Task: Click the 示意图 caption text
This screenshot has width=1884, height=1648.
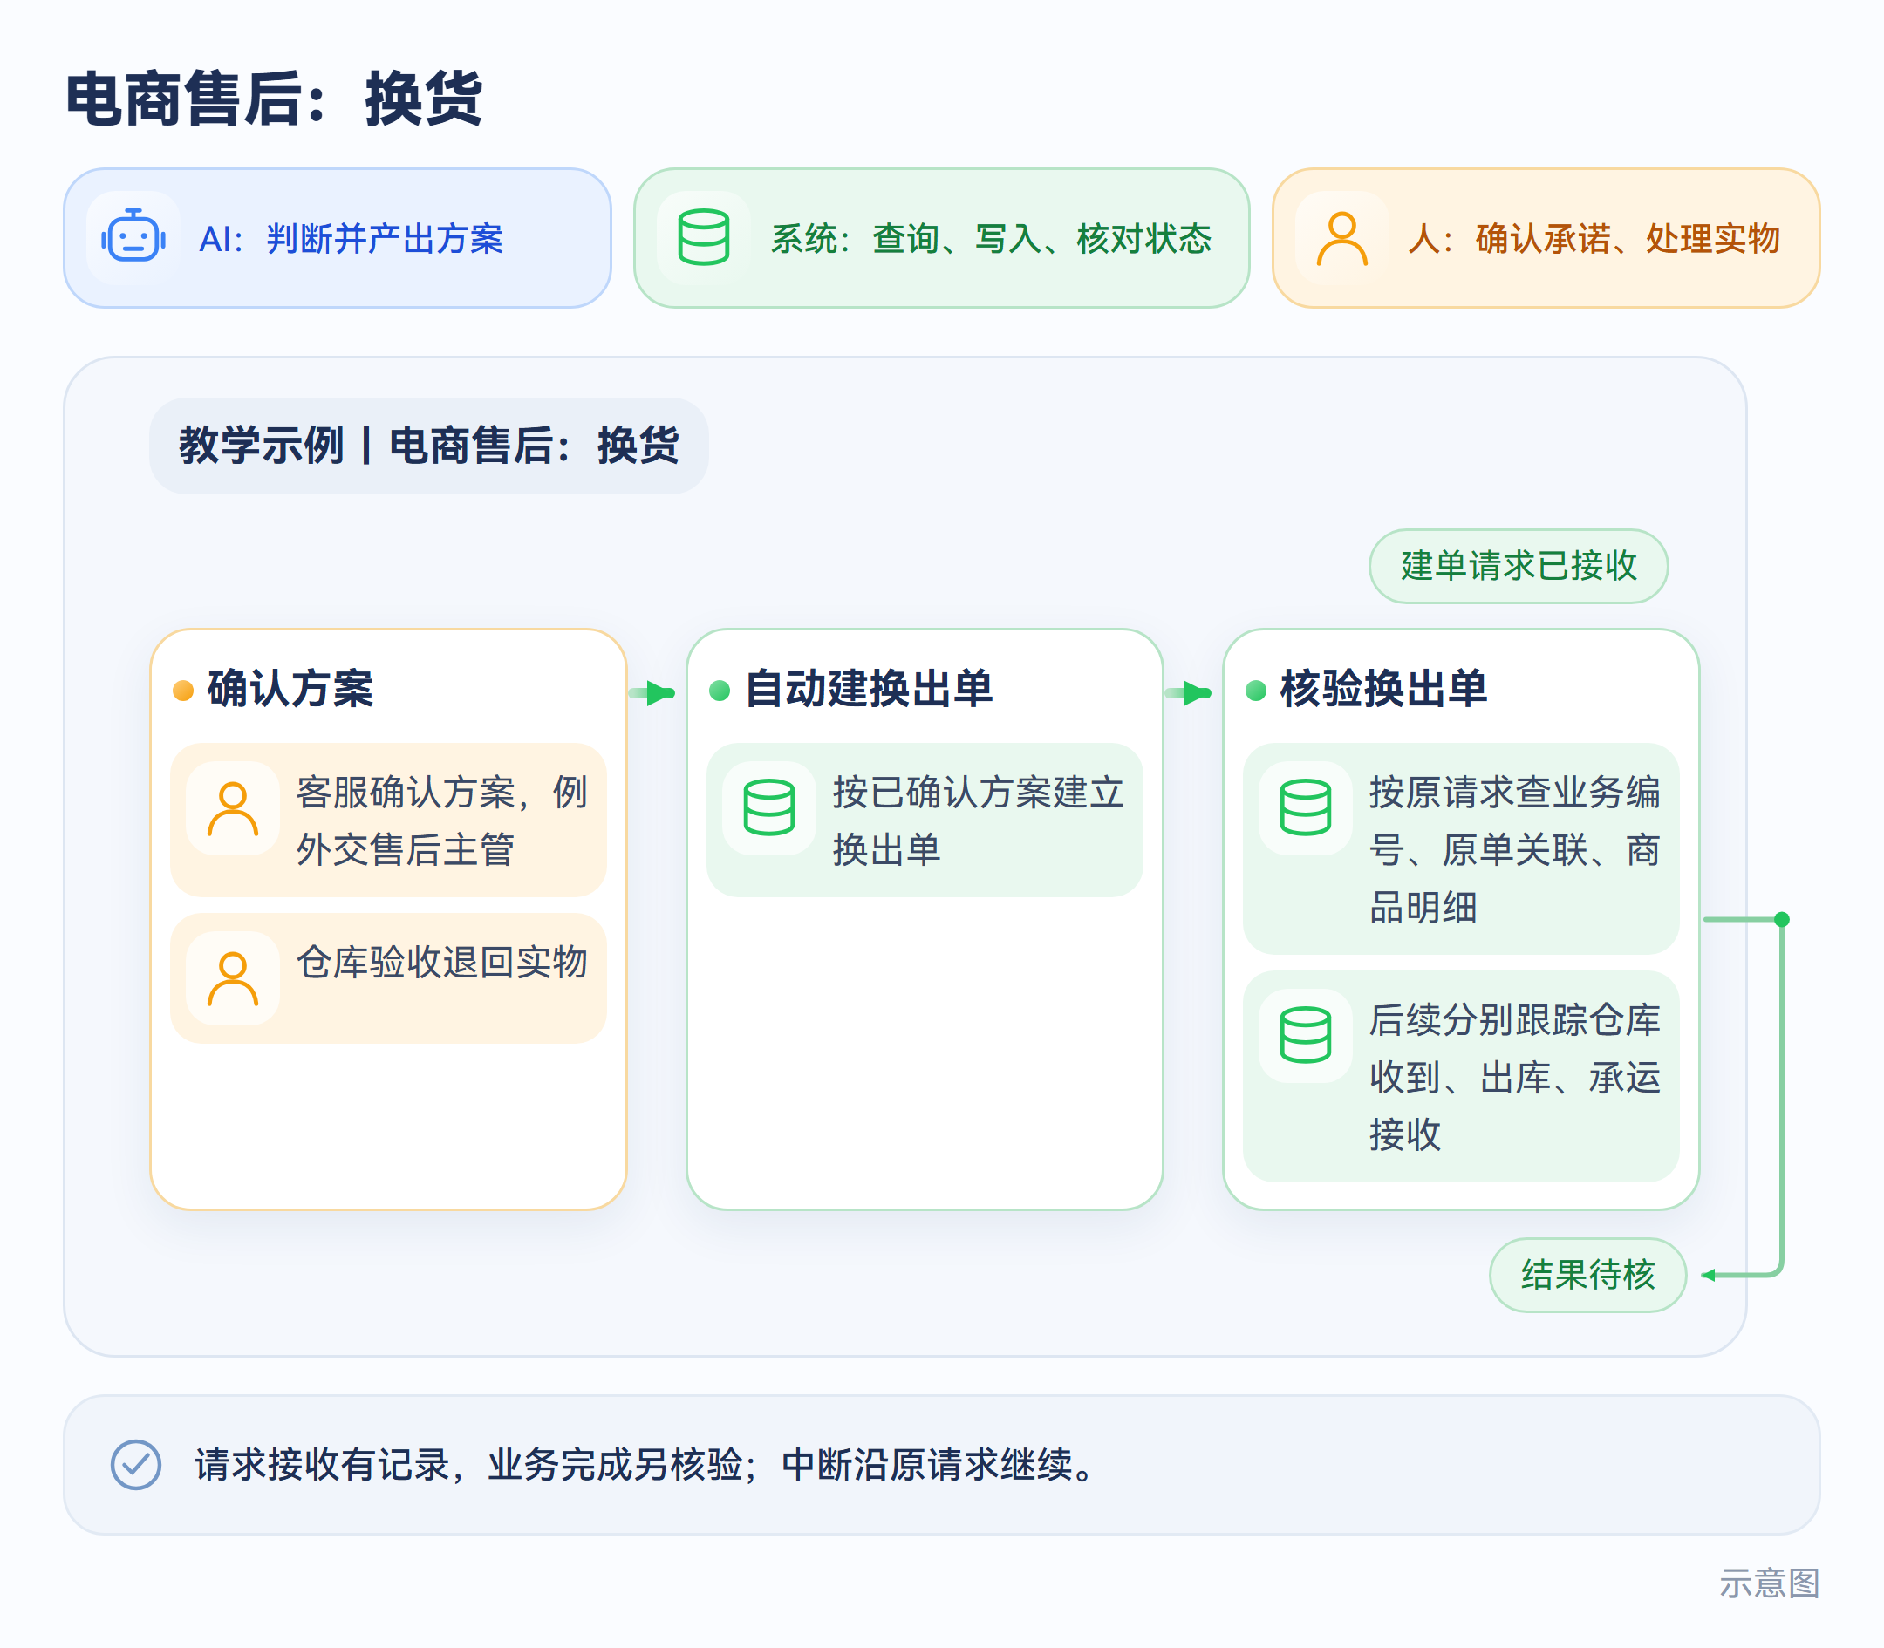Action: pos(1769,1583)
